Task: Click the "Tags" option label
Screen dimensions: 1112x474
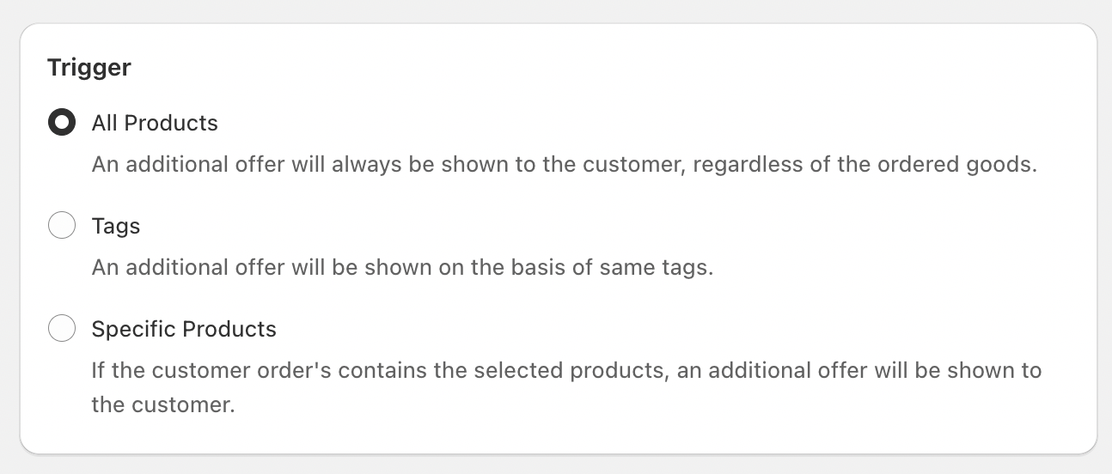Action: pyautogui.click(x=116, y=226)
